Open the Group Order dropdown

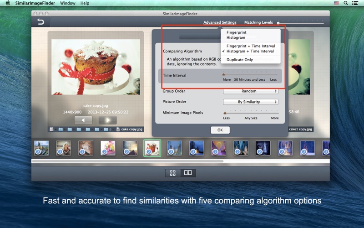[250, 91]
